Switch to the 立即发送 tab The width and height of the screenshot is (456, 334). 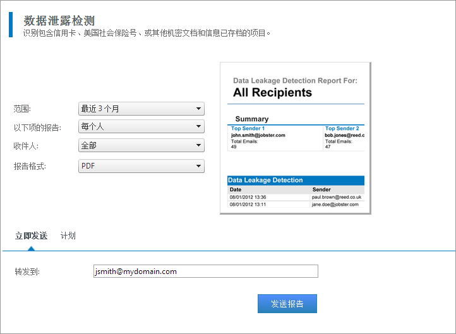[31, 236]
